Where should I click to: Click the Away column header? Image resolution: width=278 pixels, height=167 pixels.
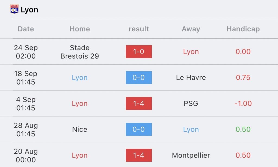tap(191, 29)
